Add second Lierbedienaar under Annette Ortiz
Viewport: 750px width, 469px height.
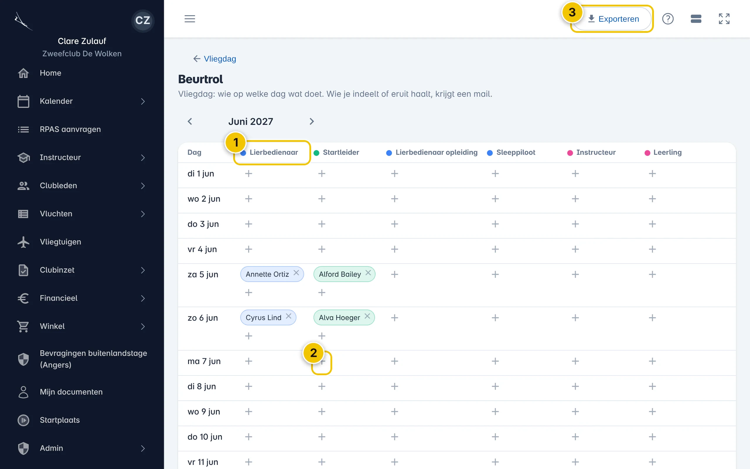[x=248, y=293]
